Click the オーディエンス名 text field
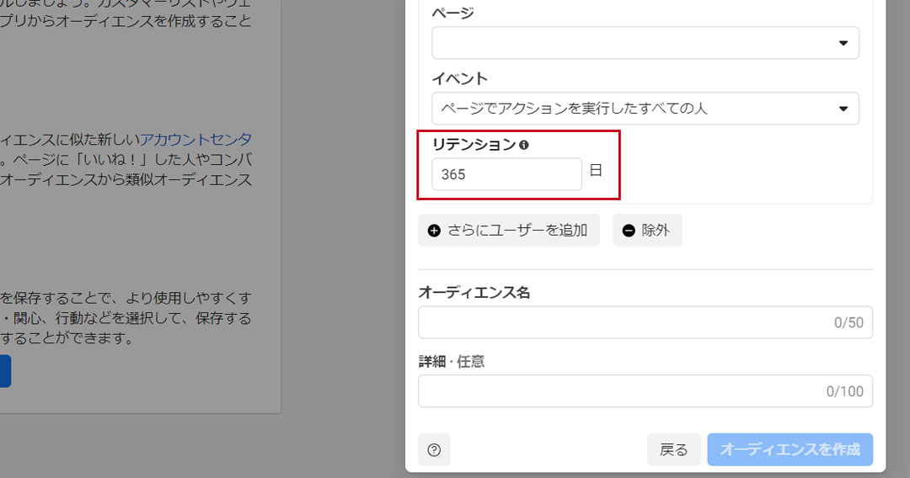 (x=624, y=322)
